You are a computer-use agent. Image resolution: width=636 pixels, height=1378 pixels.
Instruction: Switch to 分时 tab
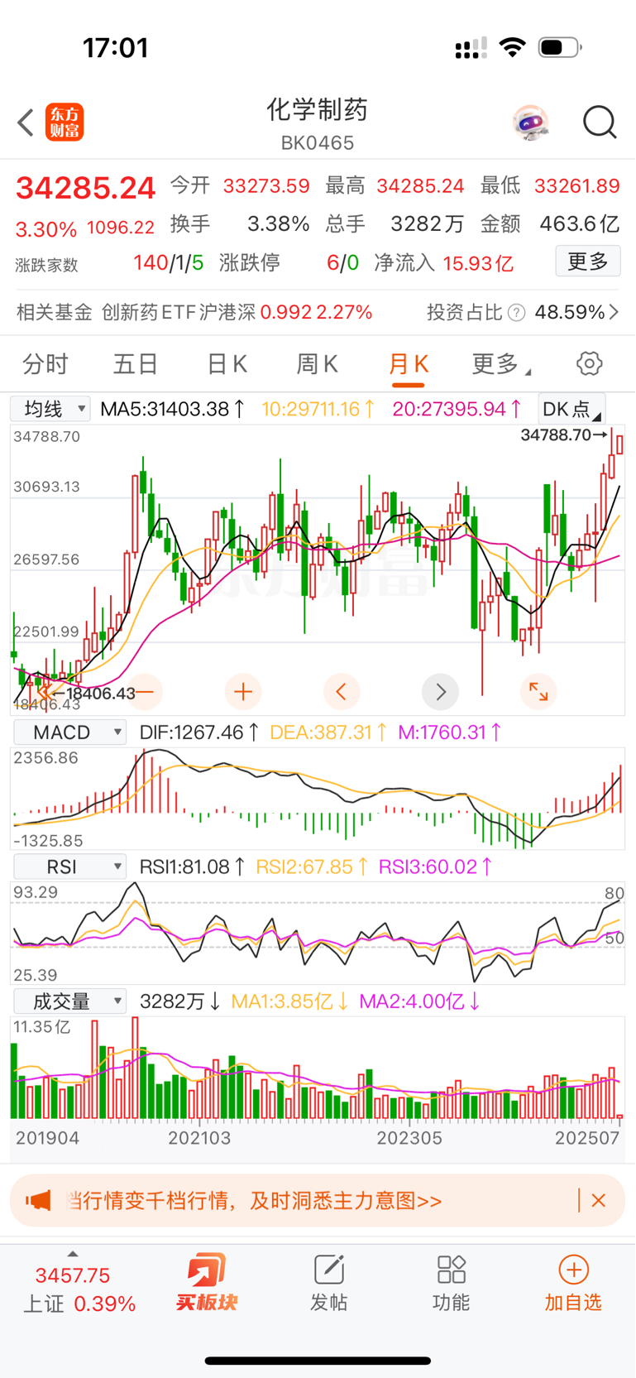45,363
